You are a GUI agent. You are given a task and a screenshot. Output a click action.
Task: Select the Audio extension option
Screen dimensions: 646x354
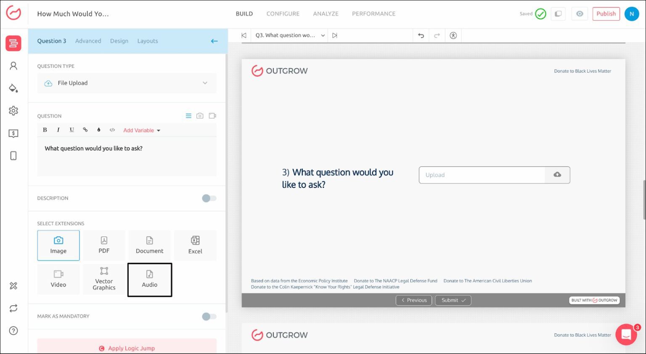pyautogui.click(x=149, y=279)
